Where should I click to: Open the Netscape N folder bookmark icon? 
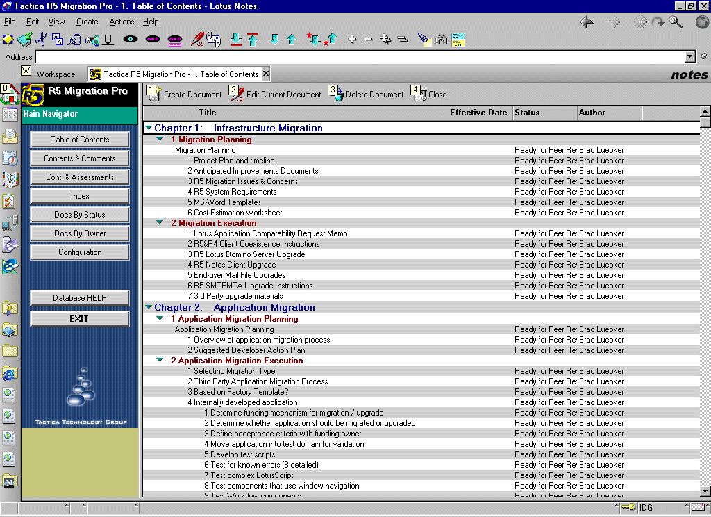[x=9, y=481]
